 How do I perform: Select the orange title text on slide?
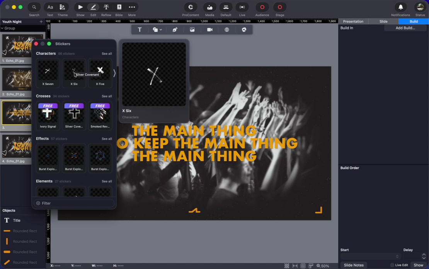click(207, 143)
